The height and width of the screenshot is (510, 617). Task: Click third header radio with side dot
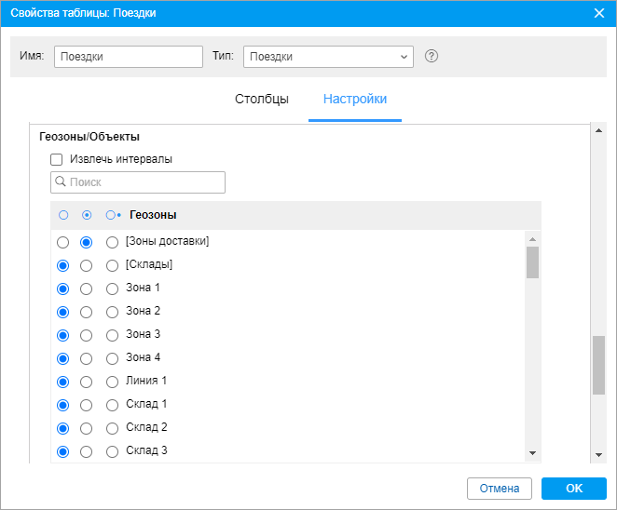(x=113, y=215)
